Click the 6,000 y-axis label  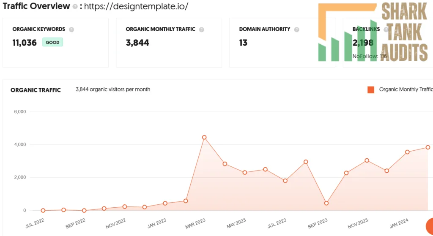[20, 111]
